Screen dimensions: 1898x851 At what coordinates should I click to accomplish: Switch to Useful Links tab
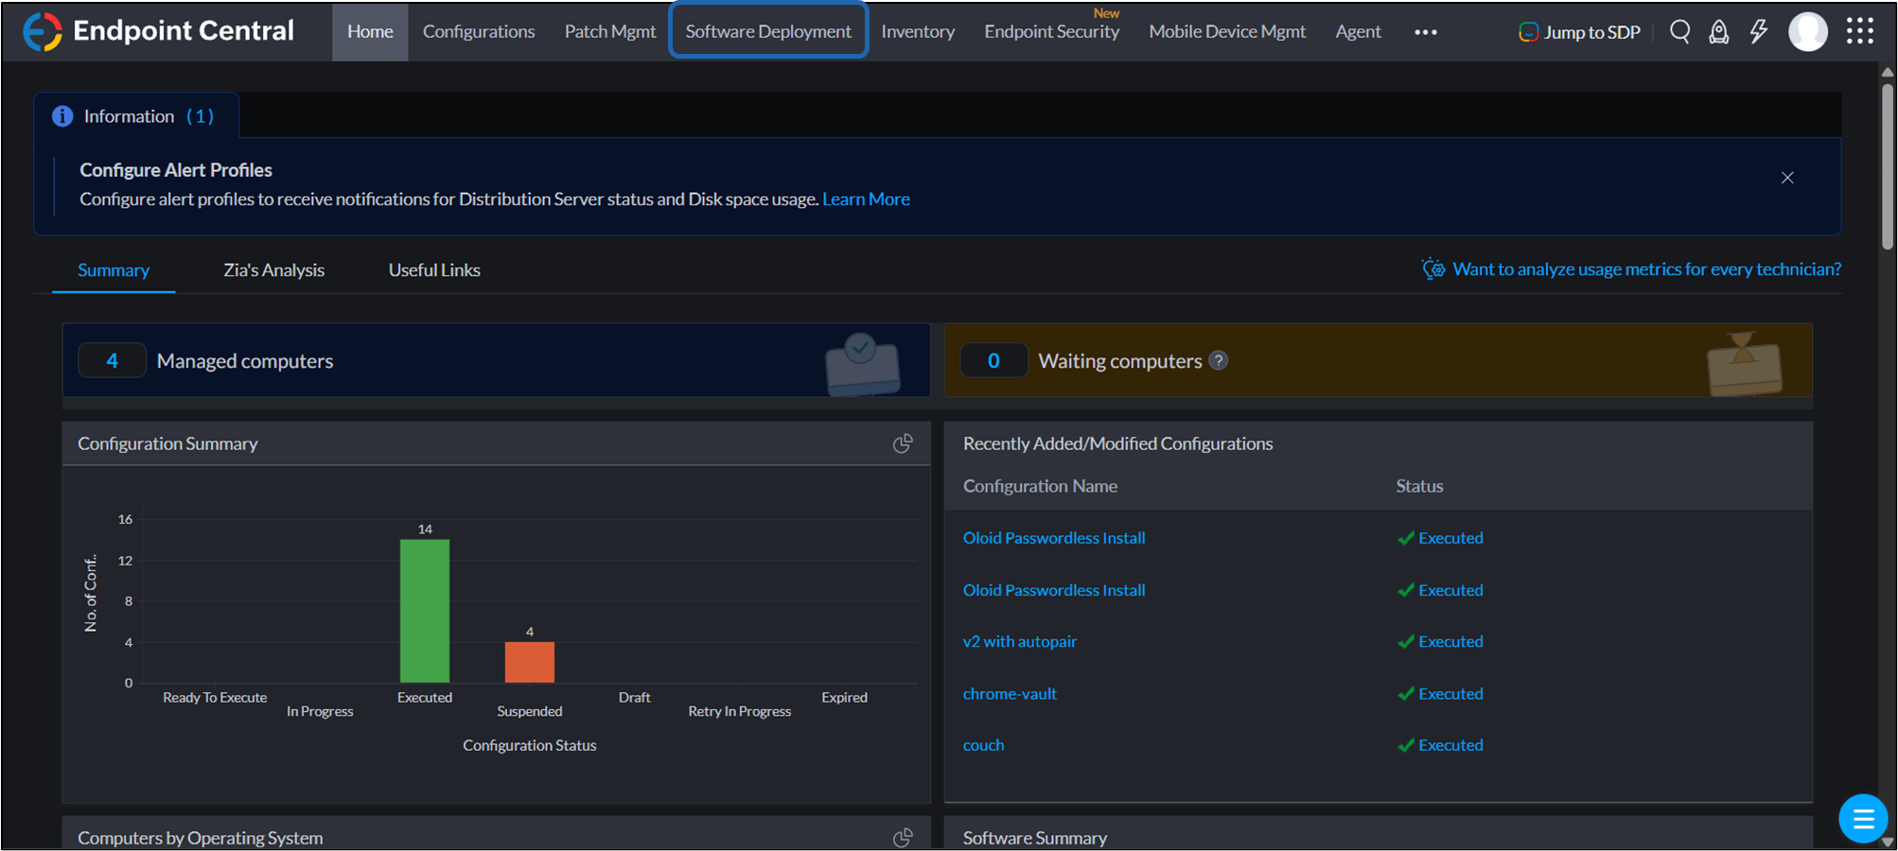(434, 270)
